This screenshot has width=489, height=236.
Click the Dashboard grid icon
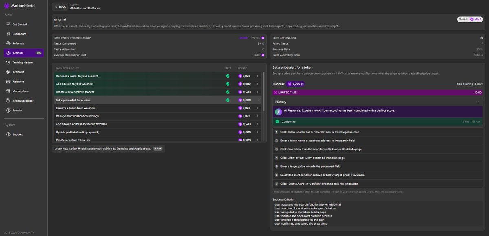coord(9,34)
